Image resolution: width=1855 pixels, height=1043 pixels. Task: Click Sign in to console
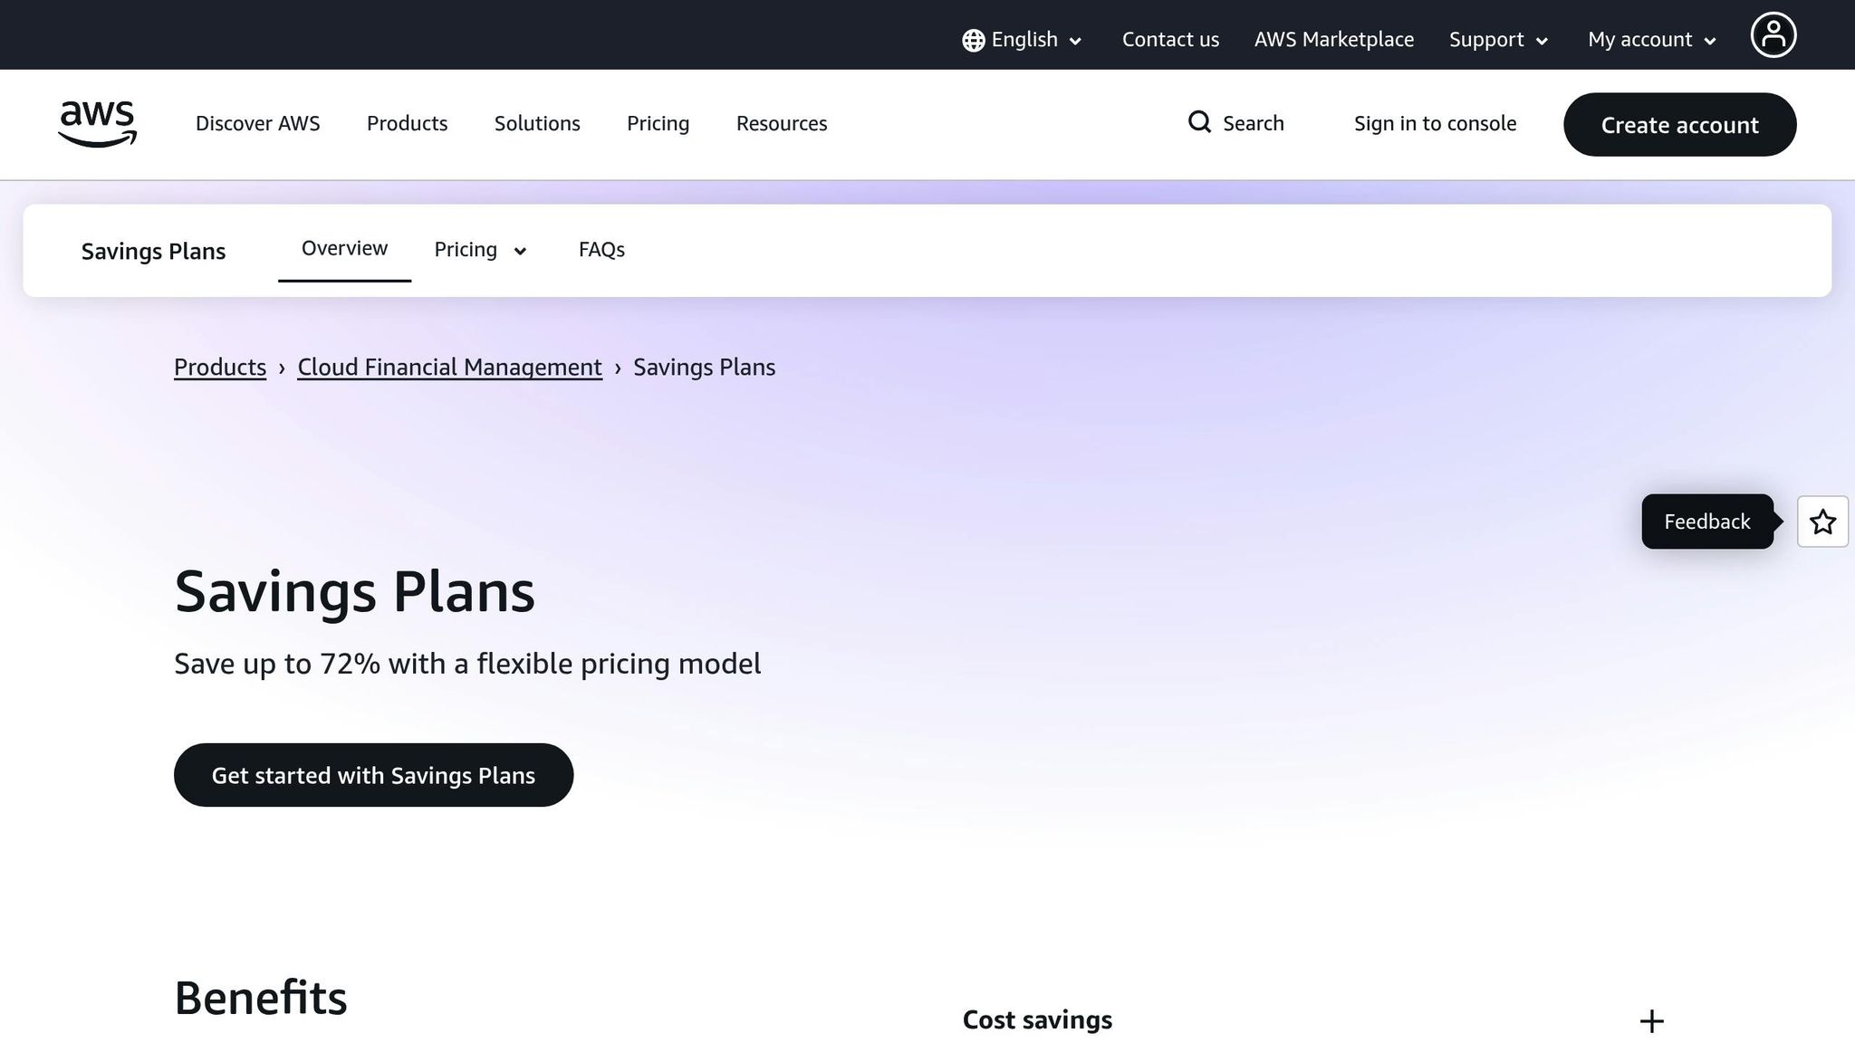1435,123
